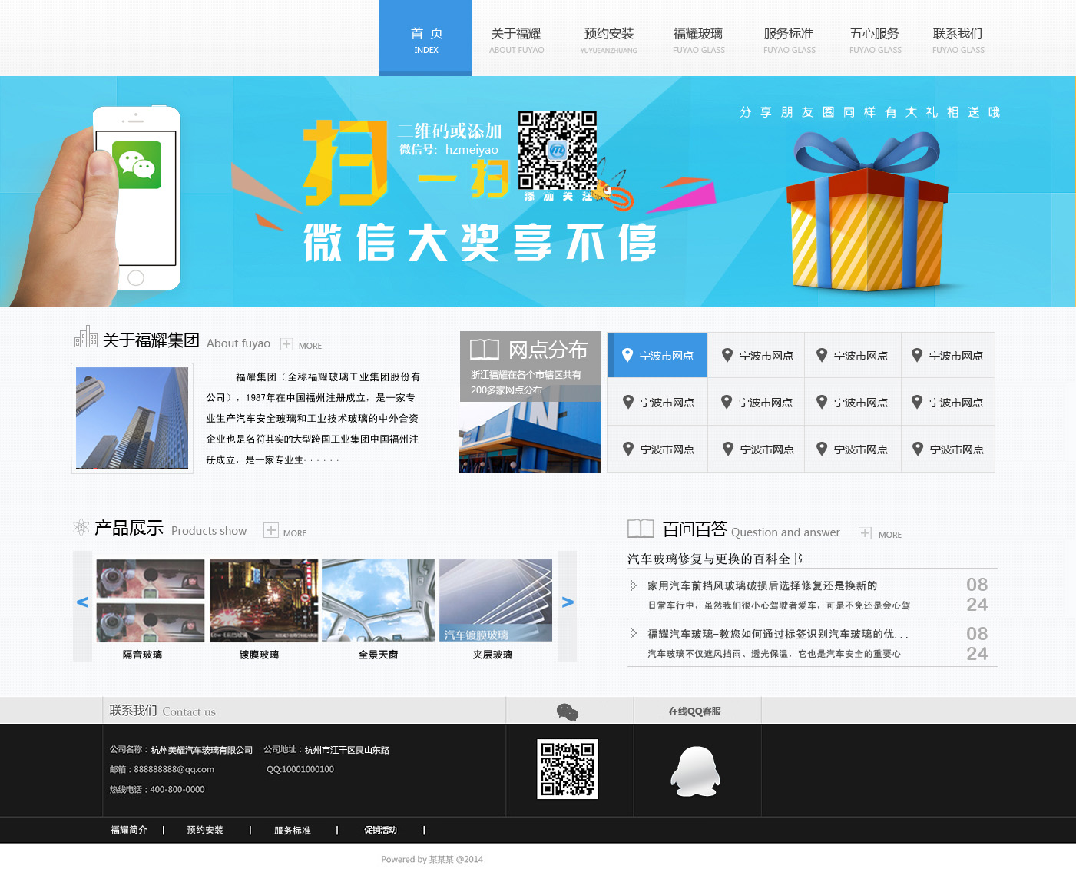The width and height of the screenshot is (1076, 869).
Task: Open footer link 福耀简介
Action: (x=128, y=830)
